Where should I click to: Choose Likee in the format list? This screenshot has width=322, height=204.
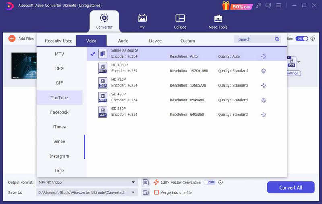click(59, 170)
